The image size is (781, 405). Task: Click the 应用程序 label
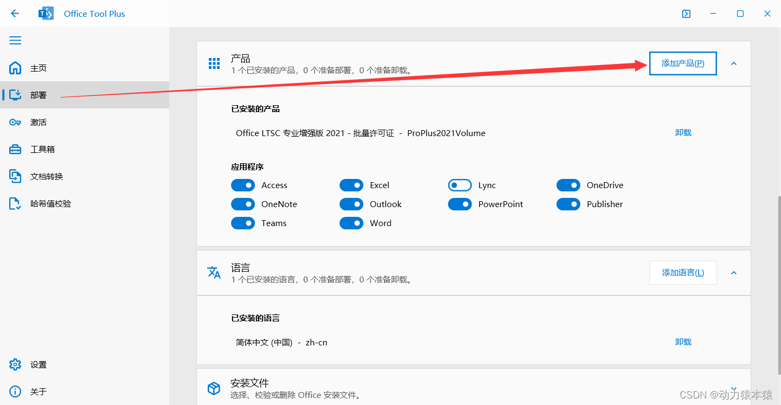(x=247, y=166)
